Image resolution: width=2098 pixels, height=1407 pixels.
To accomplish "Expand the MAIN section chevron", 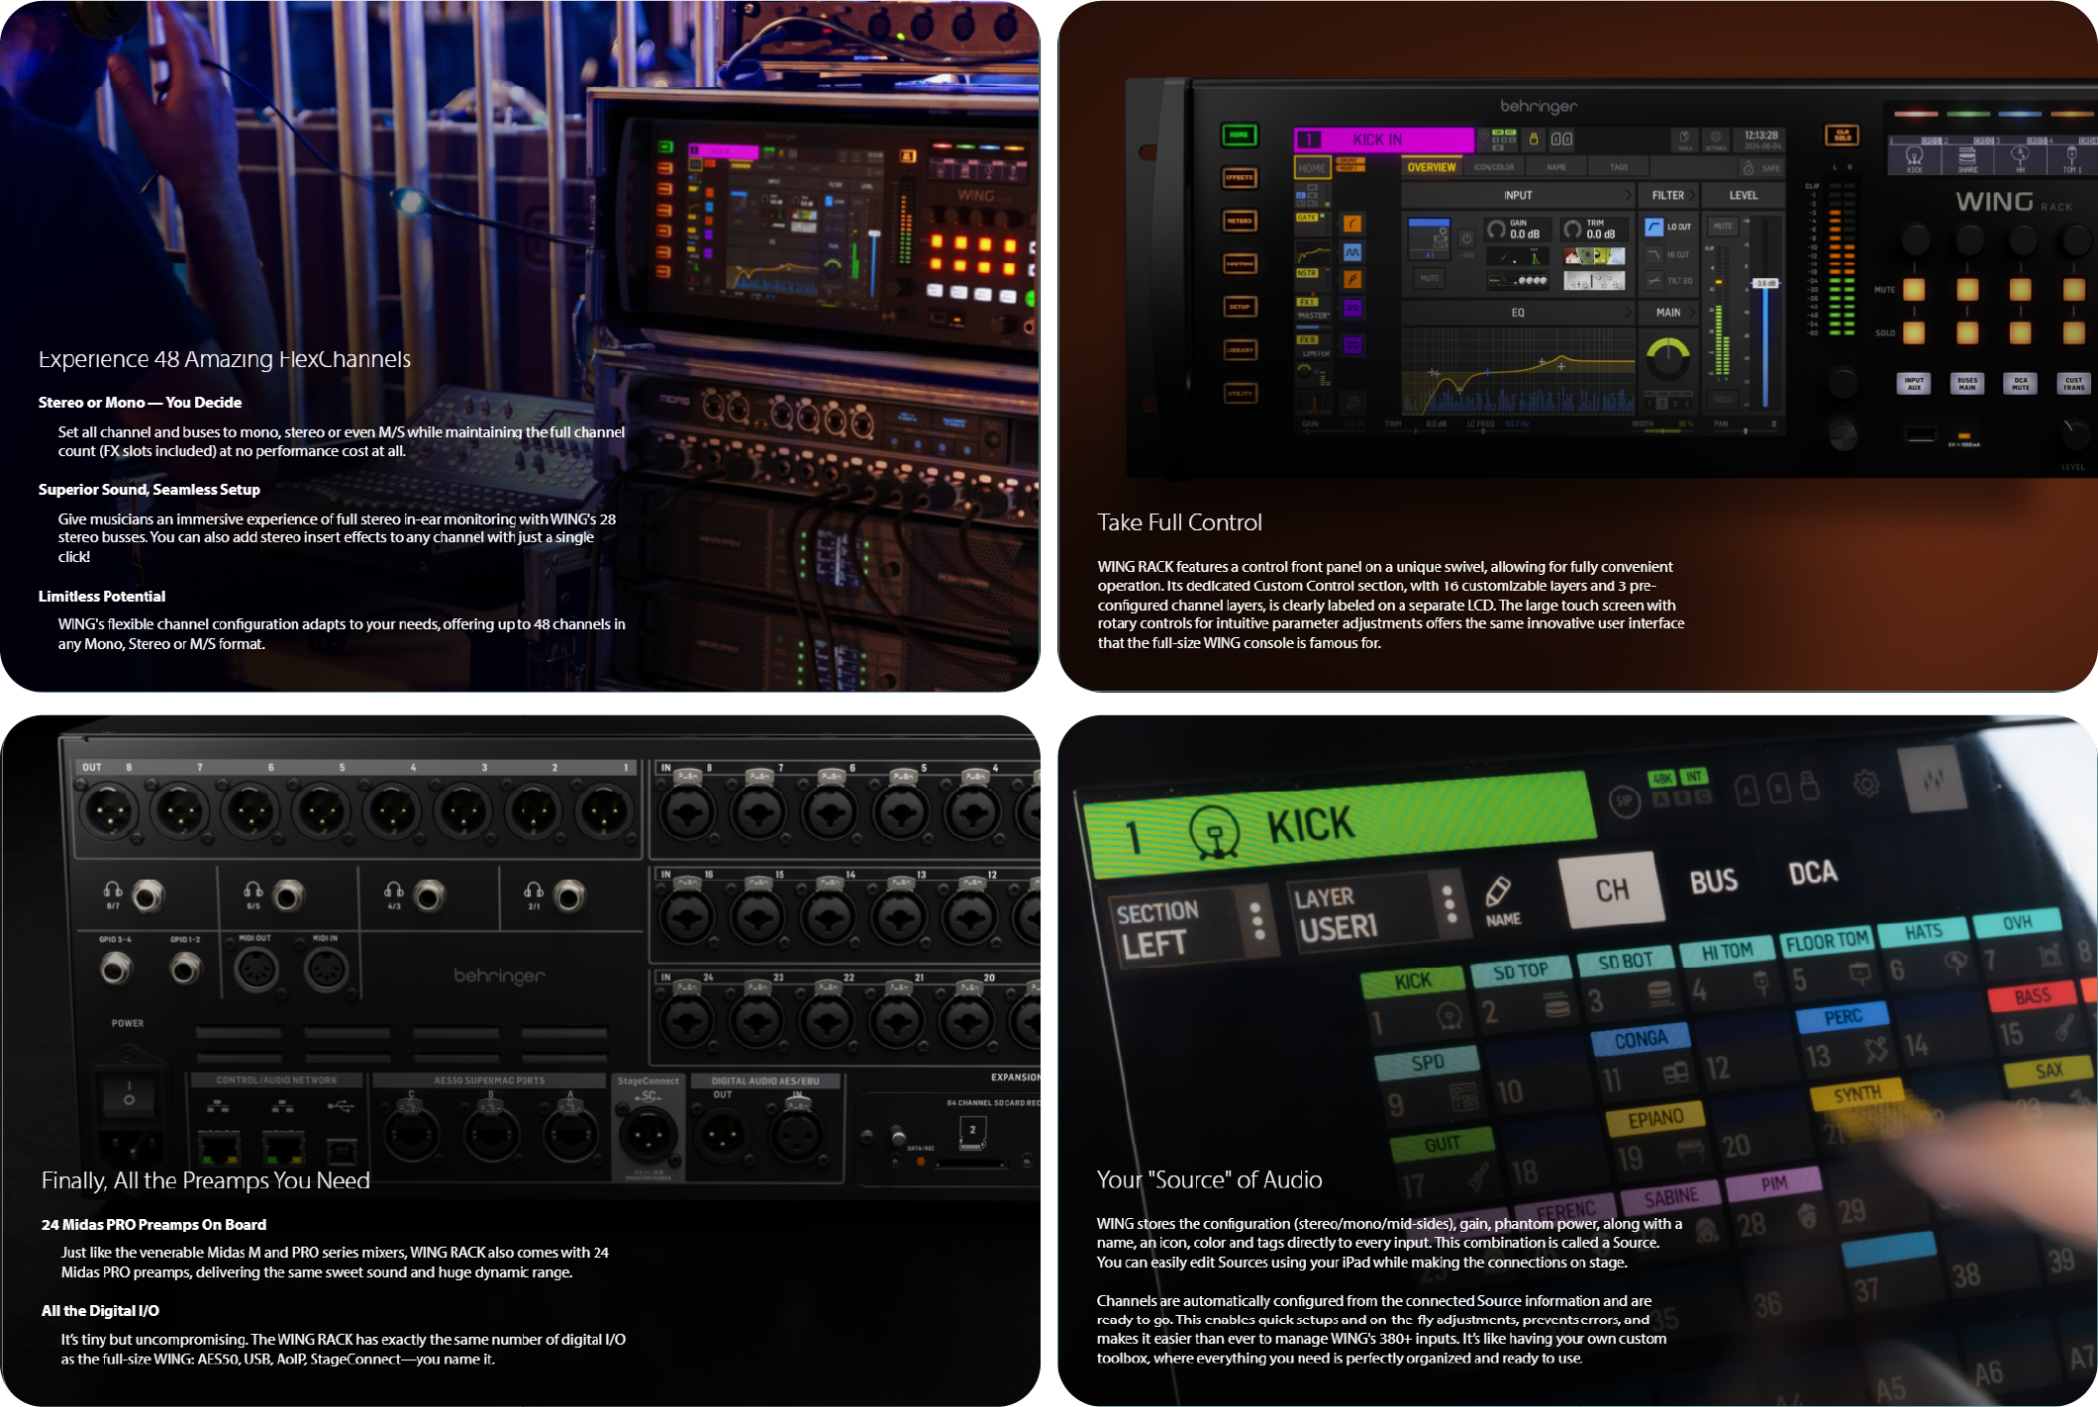I will coord(1692,313).
